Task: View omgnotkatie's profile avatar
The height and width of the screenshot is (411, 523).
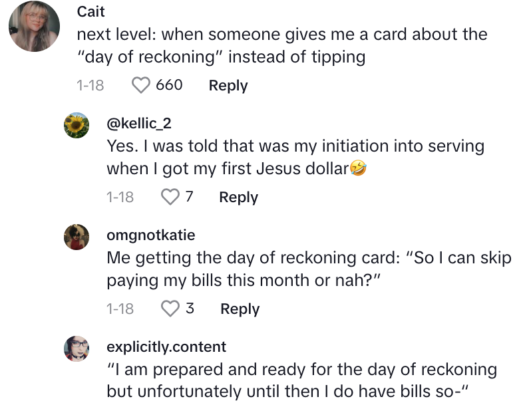Action: point(77,237)
